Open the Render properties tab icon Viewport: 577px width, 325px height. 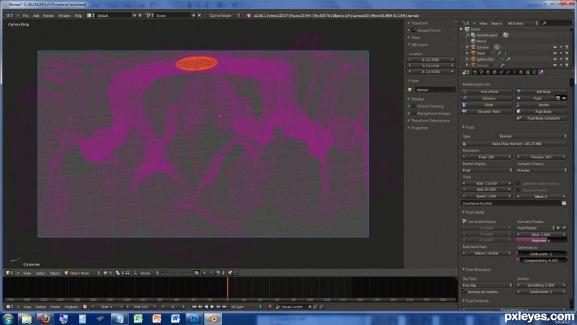pyautogui.click(x=475, y=73)
